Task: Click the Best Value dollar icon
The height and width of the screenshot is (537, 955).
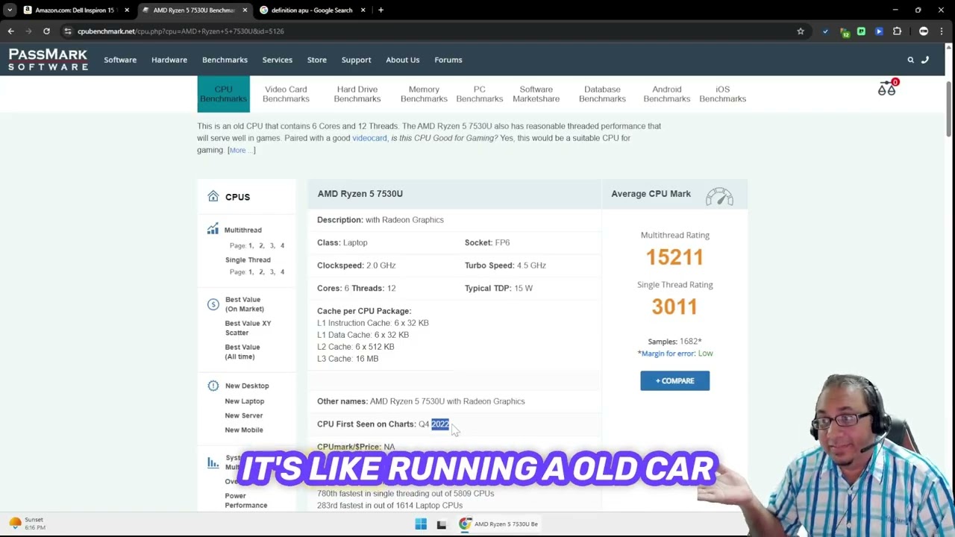Action: [x=213, y=304]
